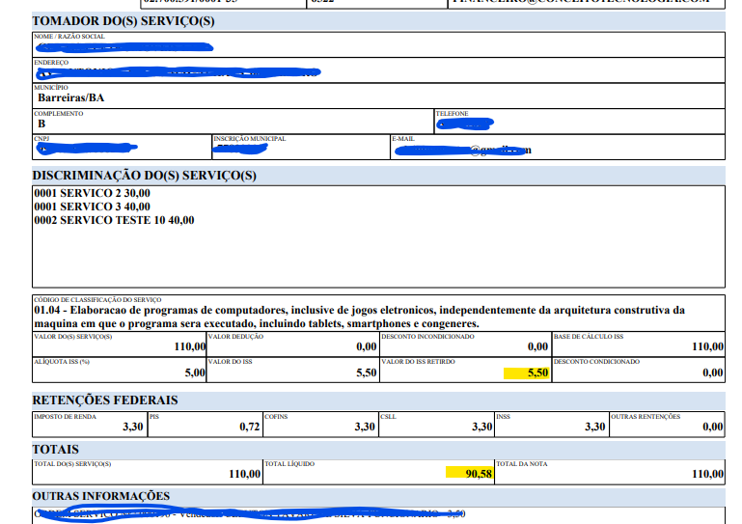
Task: Select the COMPLEMENTO field label
Action: [59, 114]
